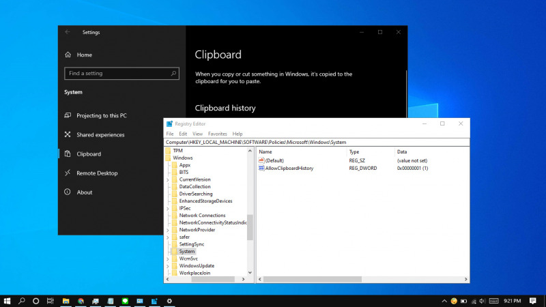546x307 pixels.
Task: Click the tree pane scroll down arrow
Action: 250,272
